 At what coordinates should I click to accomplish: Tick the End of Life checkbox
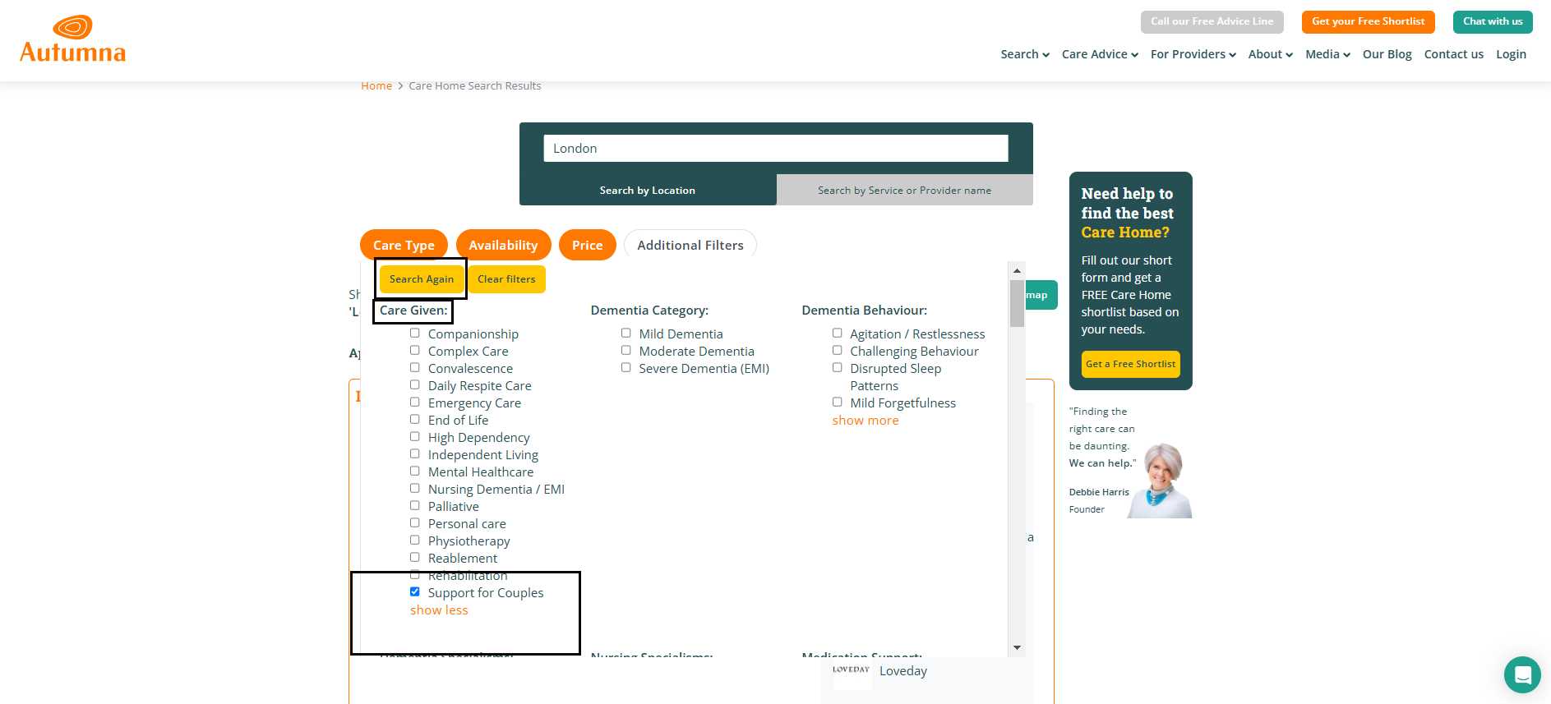click(x=415, y=420)
